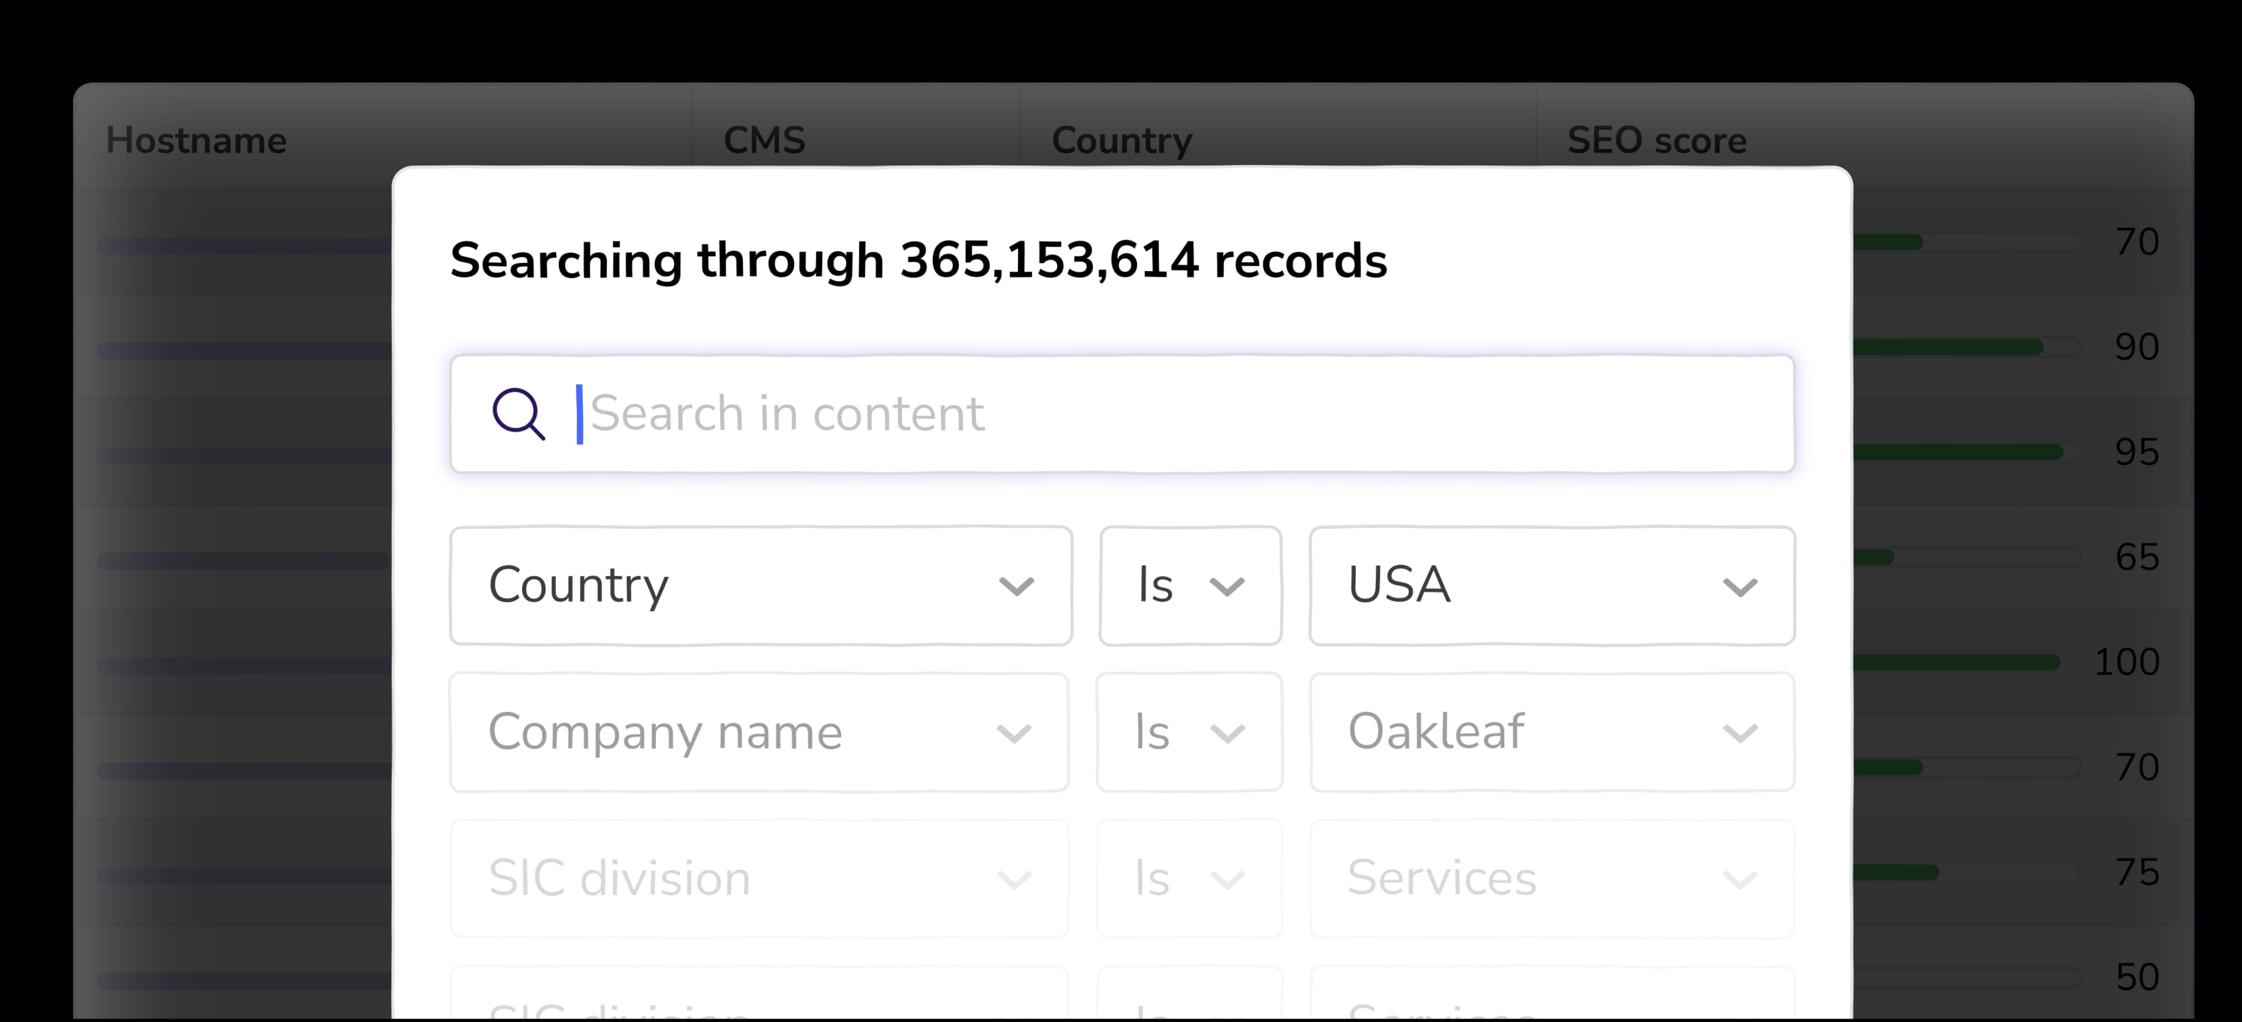Expand the USA value dropdown
The image size is (2242, 1022).
[x=1551, y=585]
